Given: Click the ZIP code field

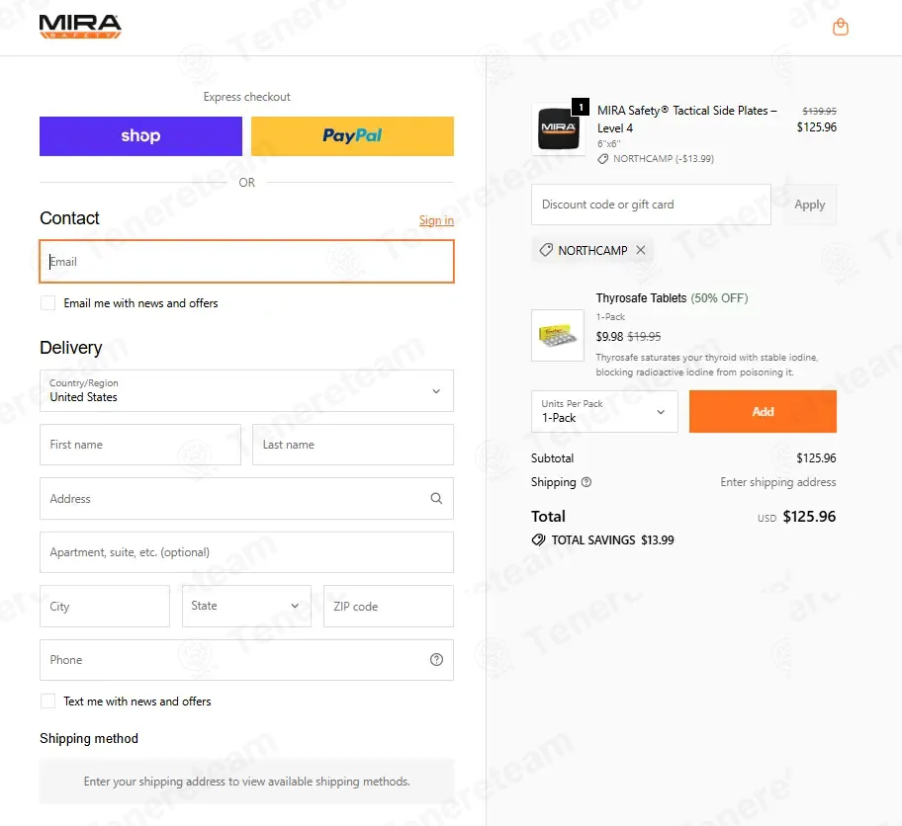Looking at the screenshot, I should pos(389,606).
